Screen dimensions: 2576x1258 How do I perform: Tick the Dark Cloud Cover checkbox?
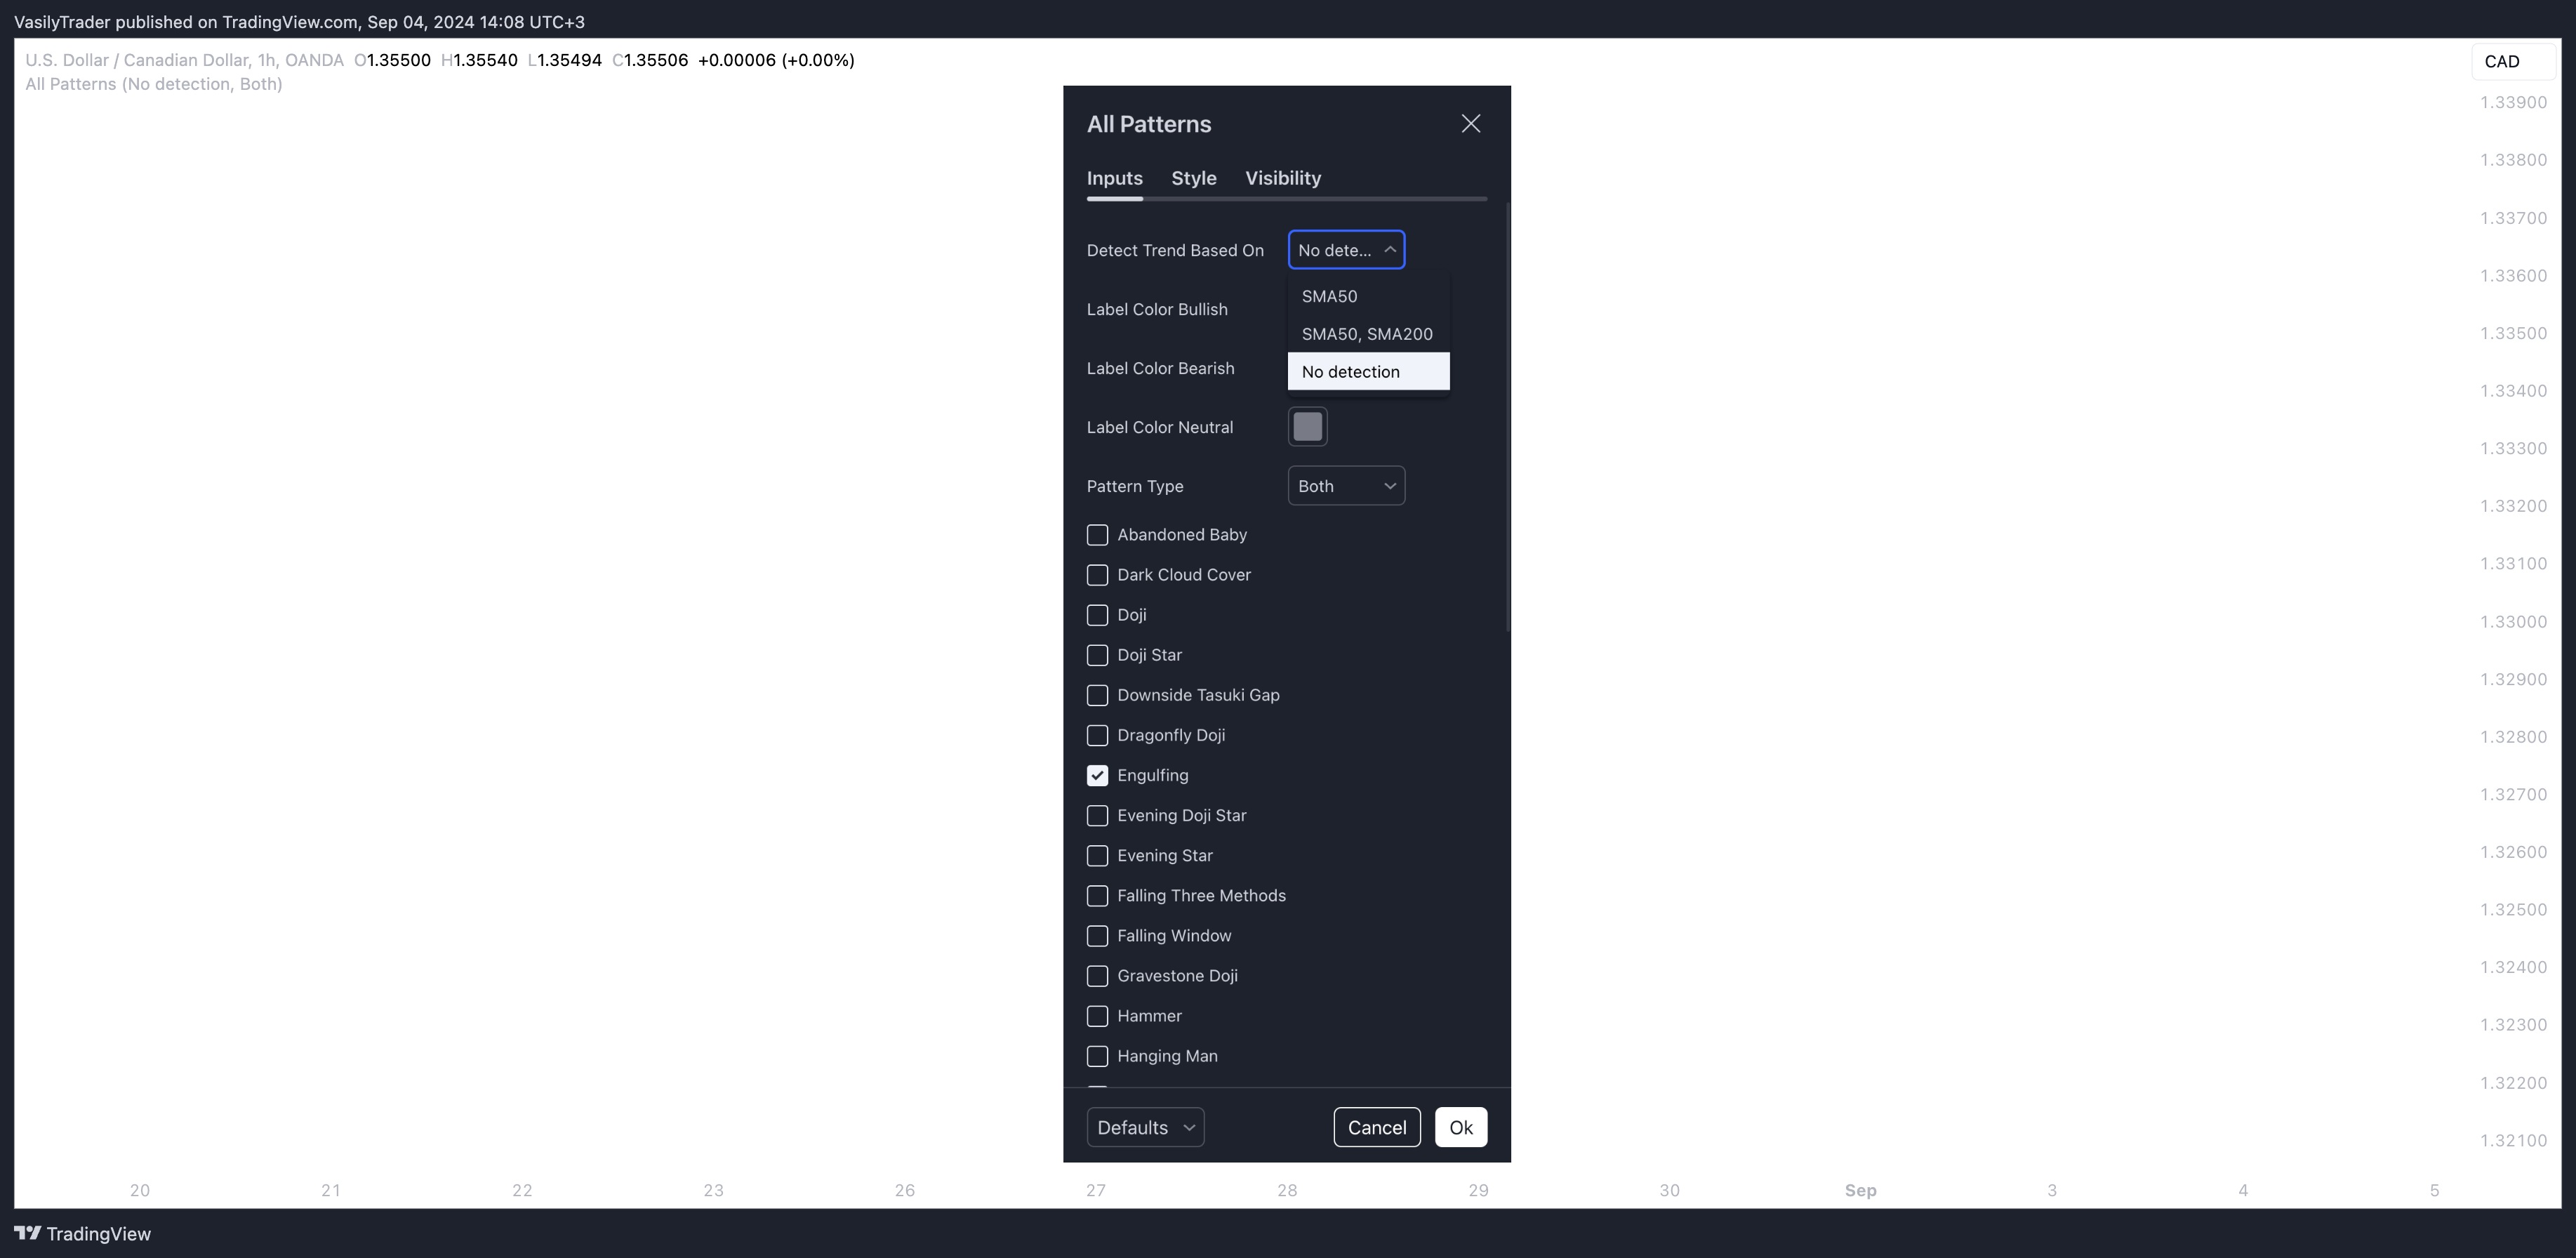click(x=1097, y=575)
